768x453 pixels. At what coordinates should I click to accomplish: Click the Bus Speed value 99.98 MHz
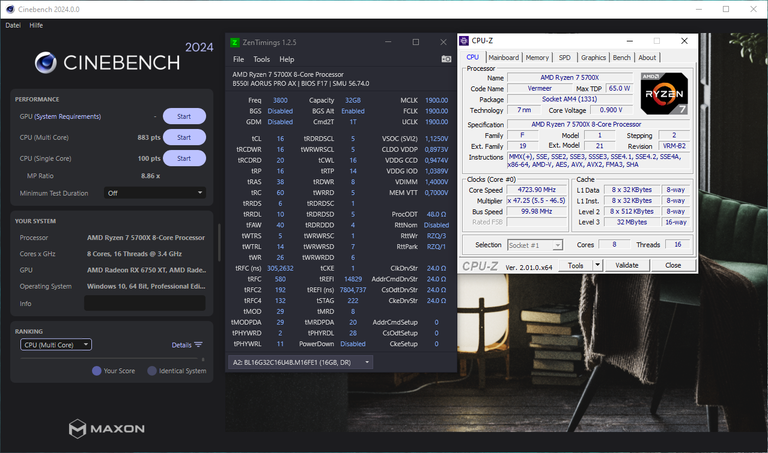(537, 212)
